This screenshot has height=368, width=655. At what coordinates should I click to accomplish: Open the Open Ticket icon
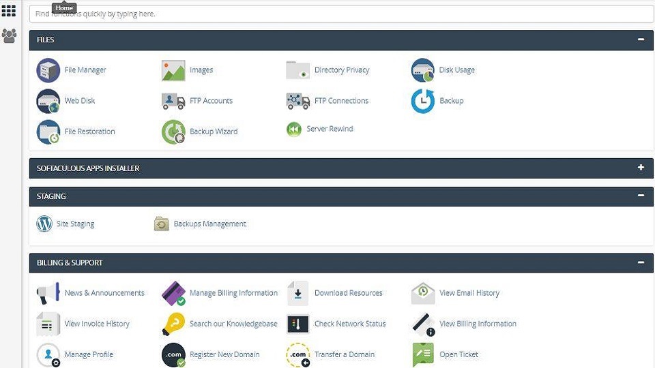pos(423,355)
